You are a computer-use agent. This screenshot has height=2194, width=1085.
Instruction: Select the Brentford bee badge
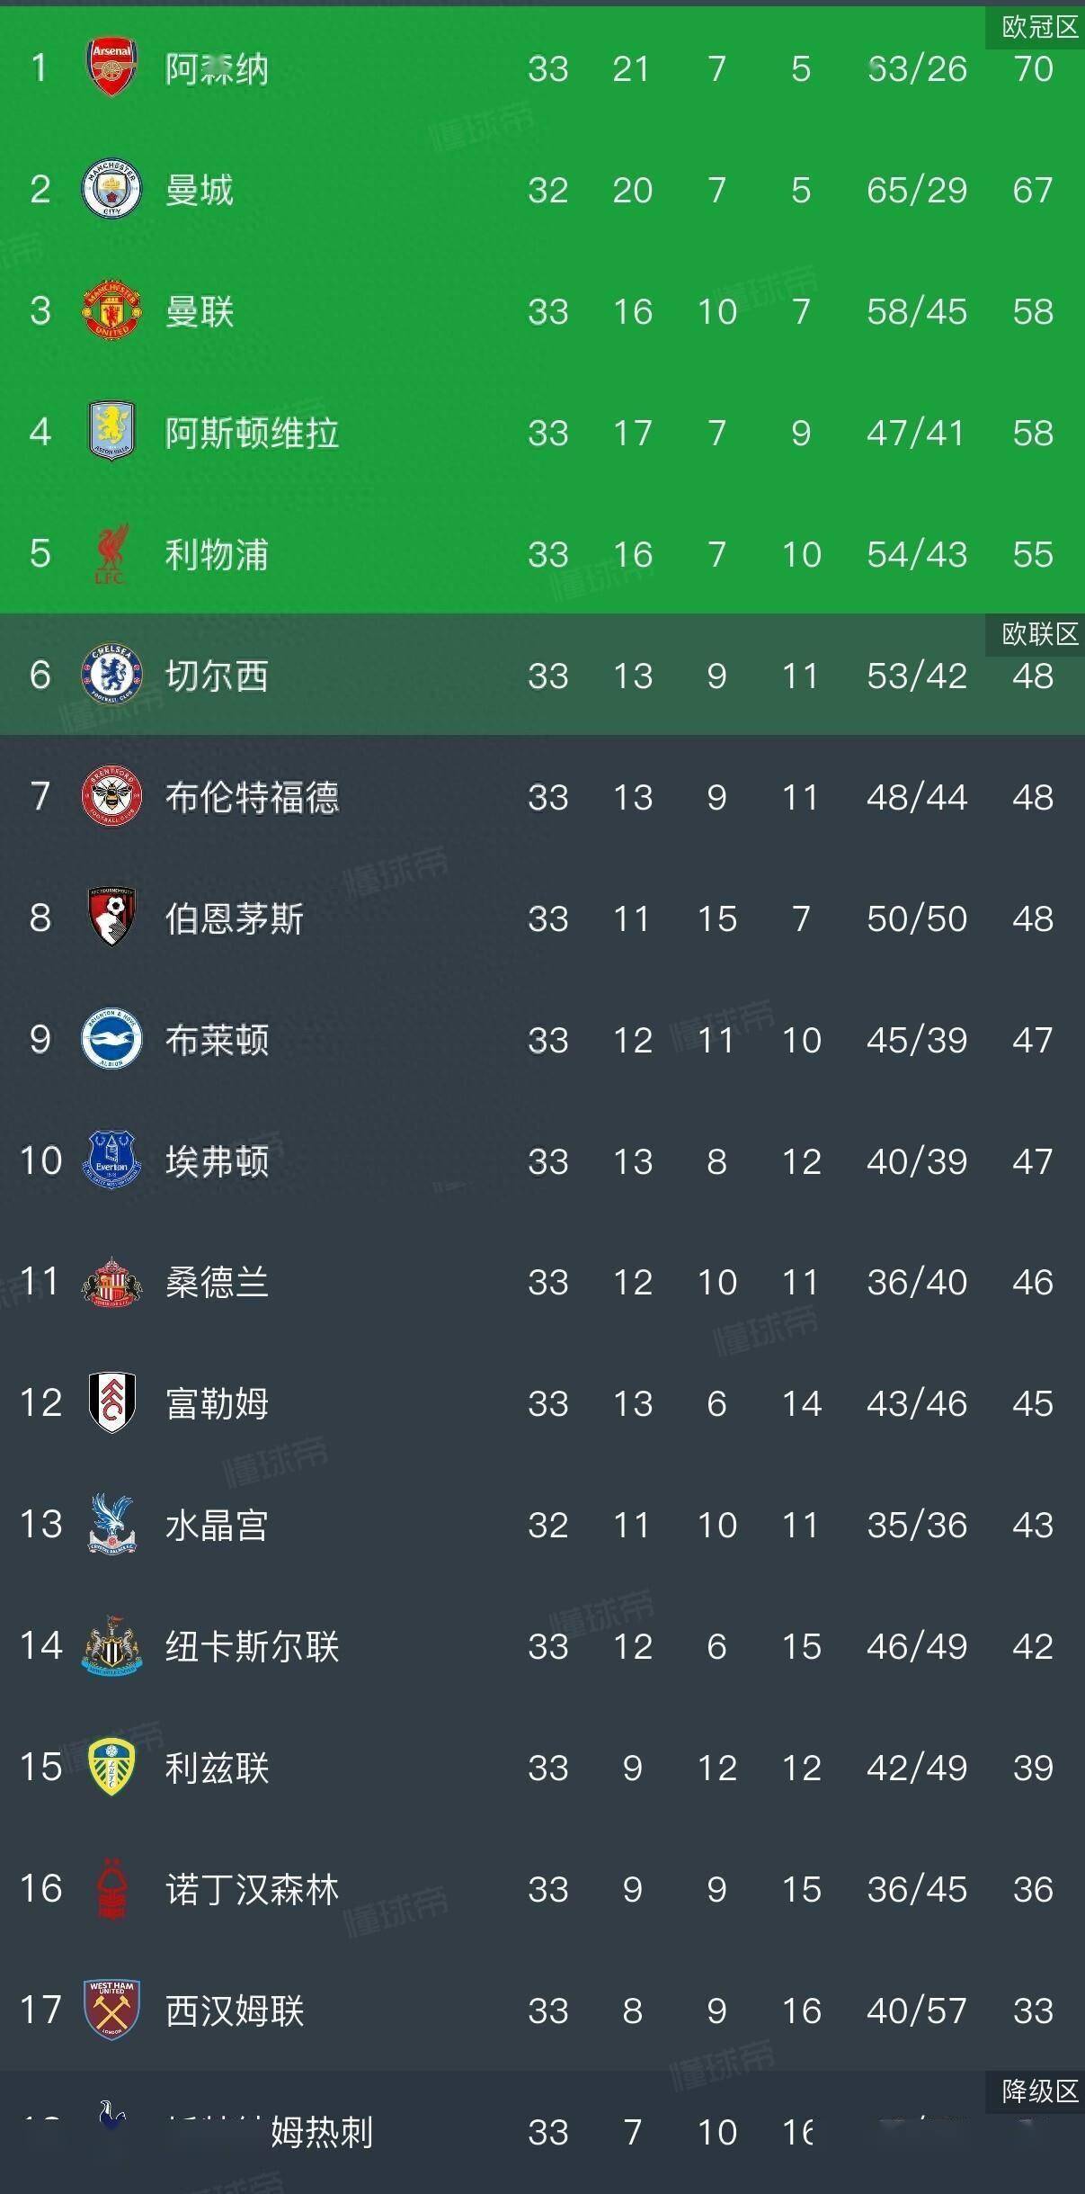click(111, 796)
